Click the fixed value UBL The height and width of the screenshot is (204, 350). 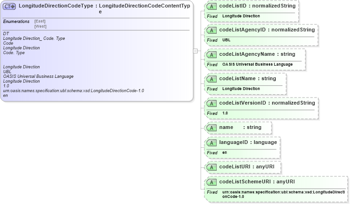226,40
